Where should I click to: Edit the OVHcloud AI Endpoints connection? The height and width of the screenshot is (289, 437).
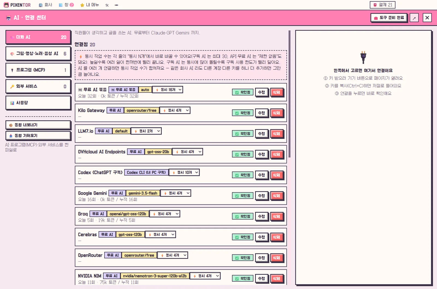pos(262,154)
